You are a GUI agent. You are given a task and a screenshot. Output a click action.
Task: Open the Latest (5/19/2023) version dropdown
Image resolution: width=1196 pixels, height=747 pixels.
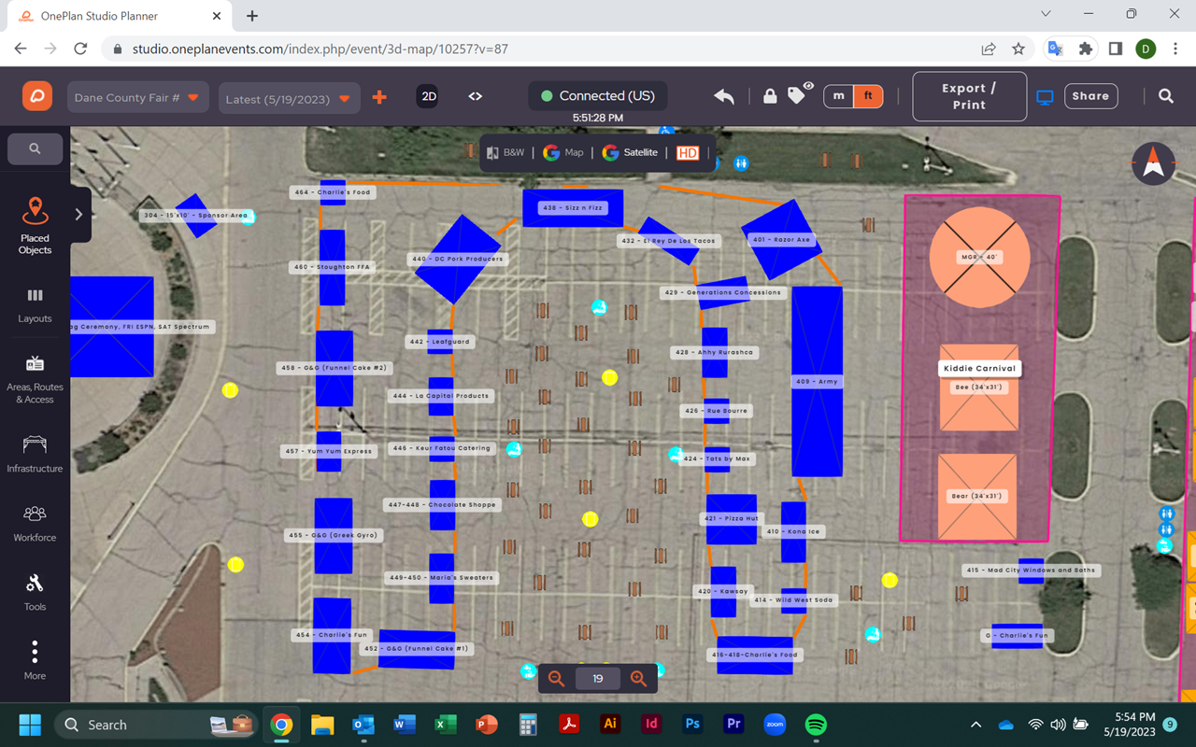[289, 95]
